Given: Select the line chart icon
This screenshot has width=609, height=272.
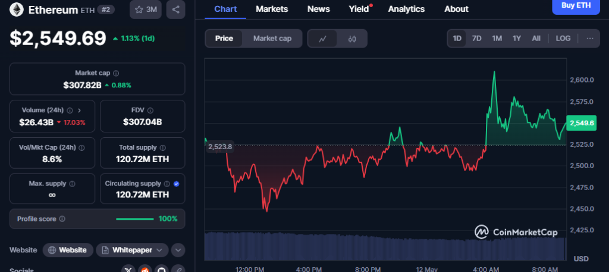Looking at the screenshot, I should click(322, 39).
